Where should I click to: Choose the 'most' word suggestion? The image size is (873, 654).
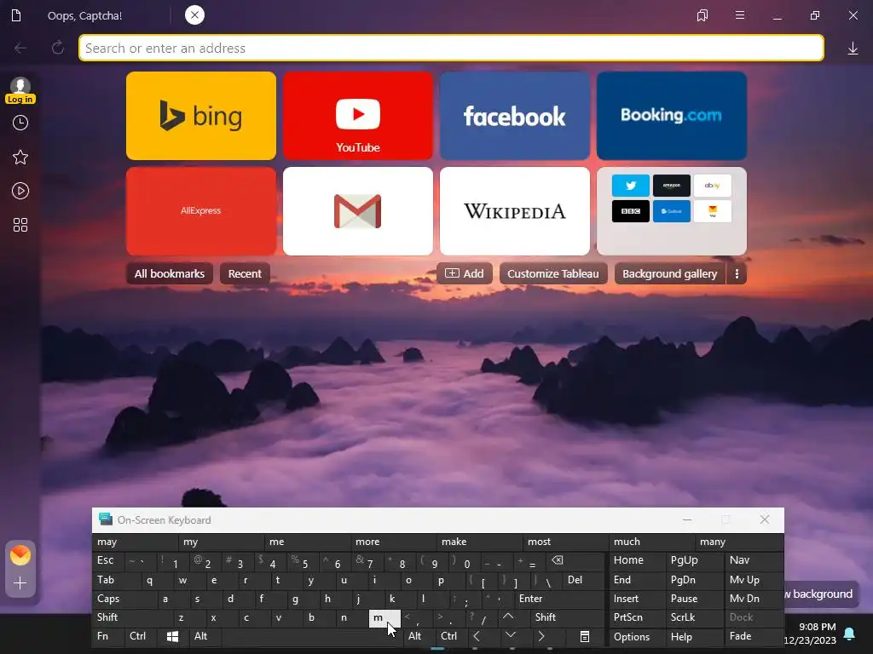(x=565, y=542)
